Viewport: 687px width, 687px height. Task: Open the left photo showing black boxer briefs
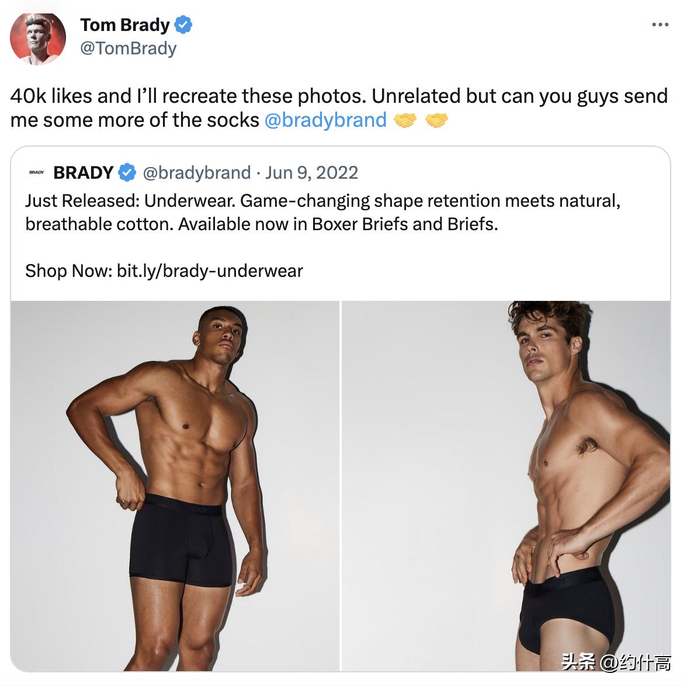point(175,486)
